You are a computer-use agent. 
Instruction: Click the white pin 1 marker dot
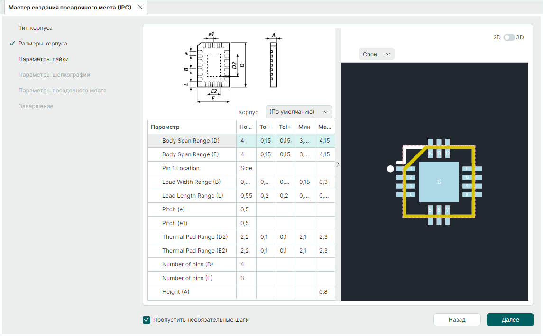pyautogui.click(x=390, y=169)
